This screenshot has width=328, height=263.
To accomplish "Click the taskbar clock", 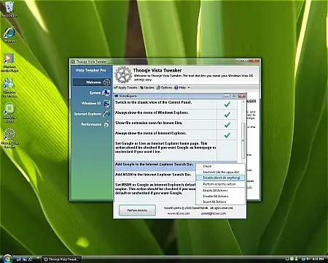I will click(318, 259).
